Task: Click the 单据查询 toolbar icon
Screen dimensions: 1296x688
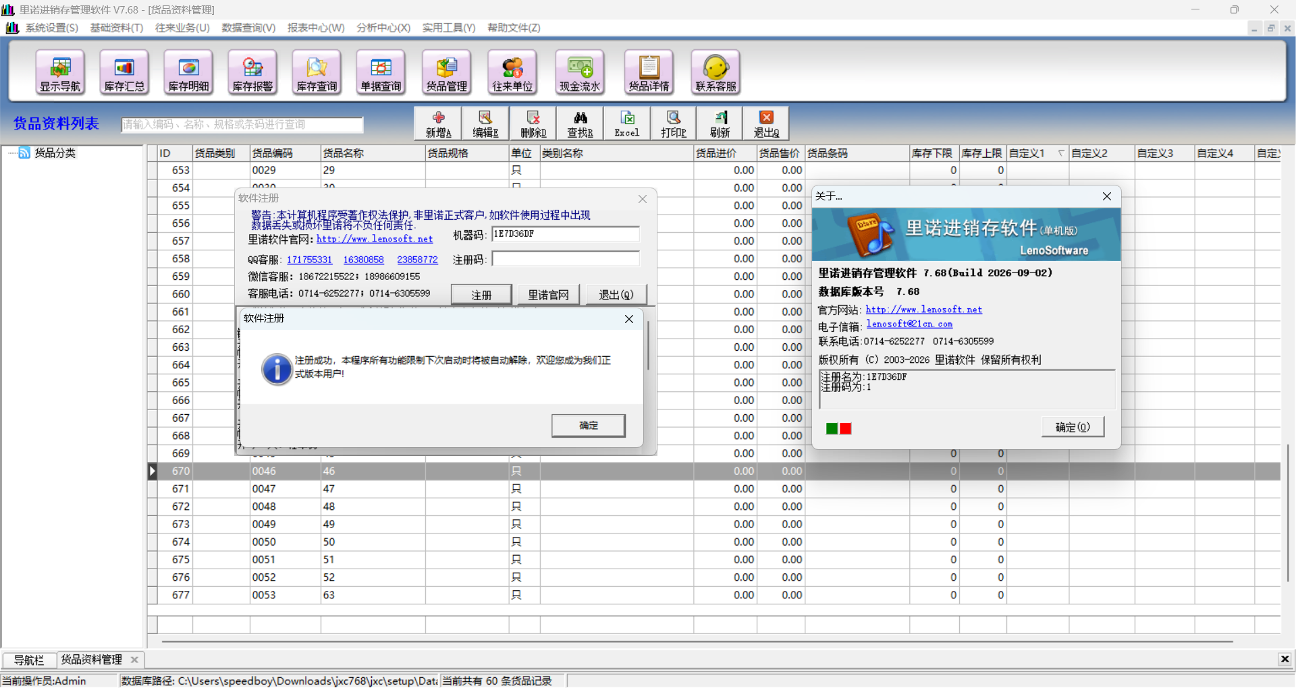Action: click(x=381, y=72)
